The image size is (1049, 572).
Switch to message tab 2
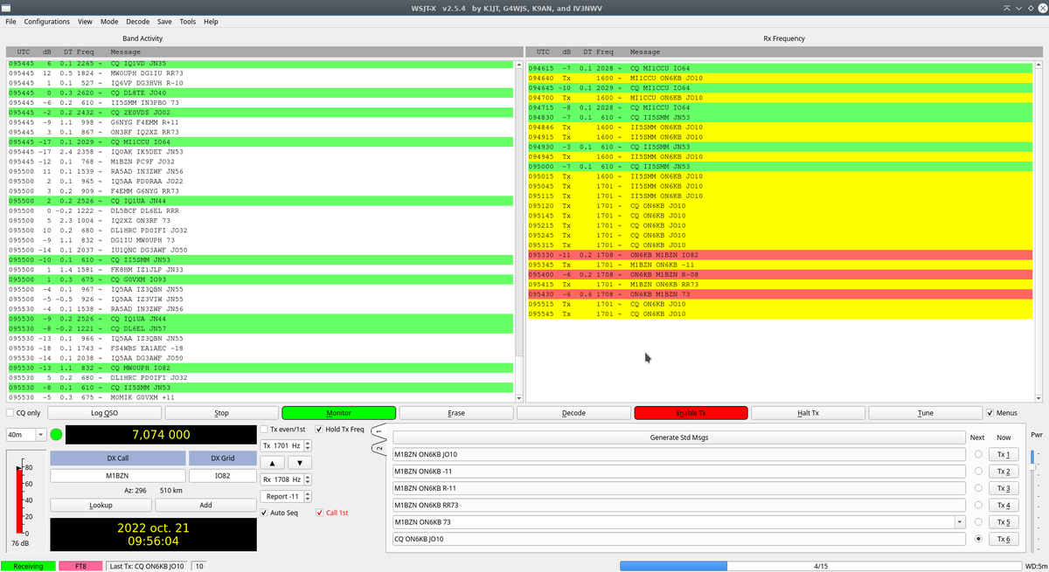click(x=379, y=448)
